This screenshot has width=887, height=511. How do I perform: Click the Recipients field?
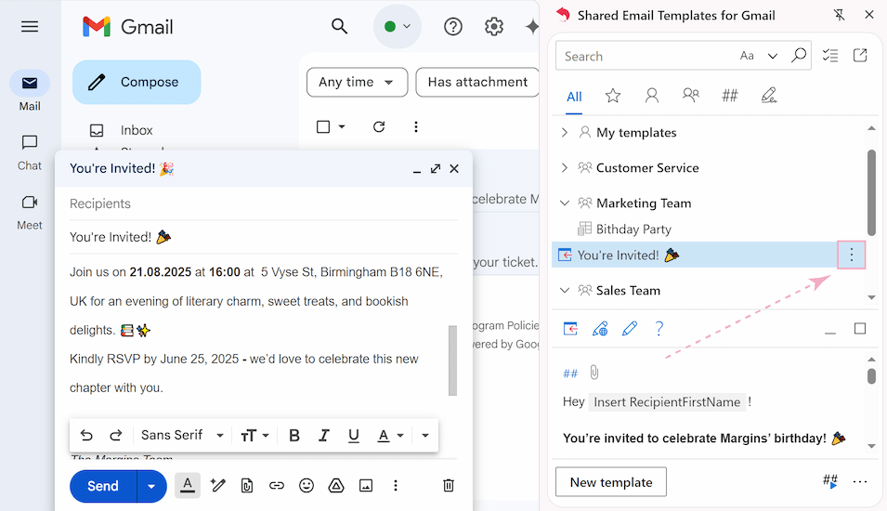point(264,203)
